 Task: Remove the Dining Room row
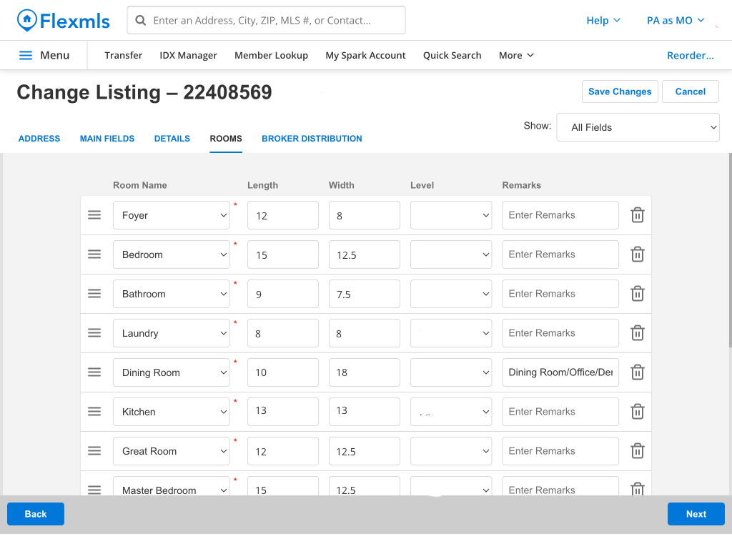click(638, 372)
